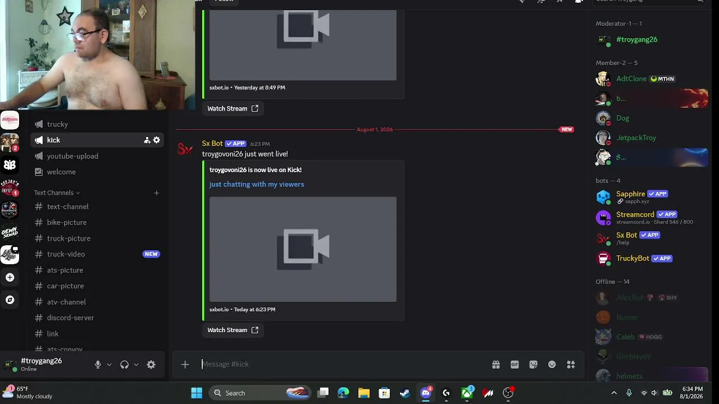This screenshot has width=719, height=404.
Task: Open Microsoft Store from the taskbar
Action: click(x=384, y=393)
